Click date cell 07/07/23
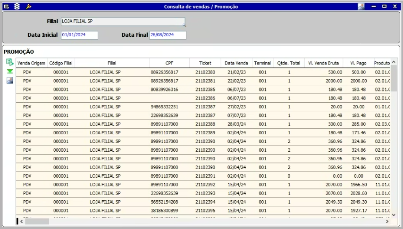The image size is (403, 229). coord(236,115)
